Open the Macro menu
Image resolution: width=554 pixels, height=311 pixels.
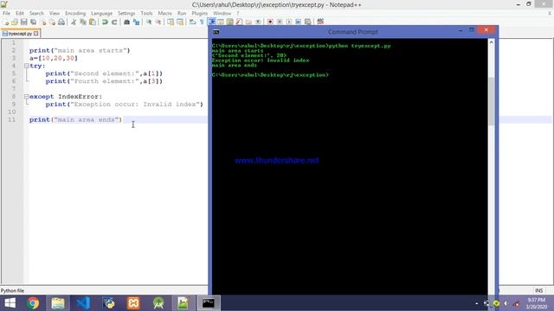164,13
